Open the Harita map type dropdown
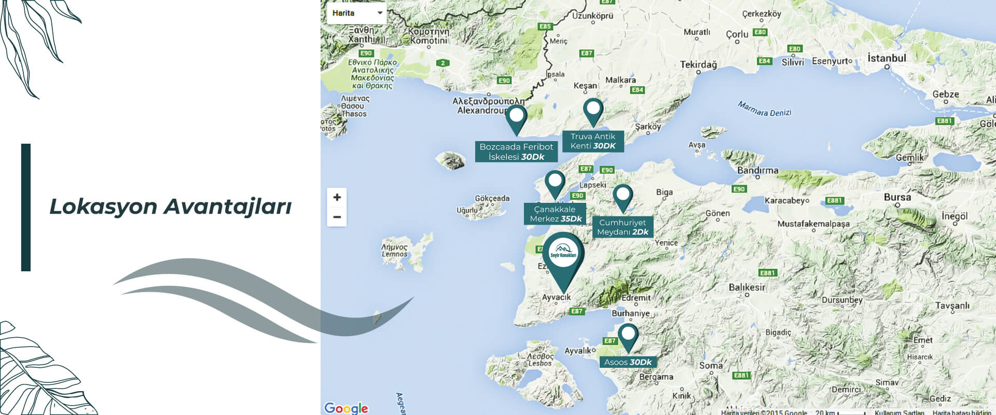This screenshot has height=415, width=996. (357, 13)
